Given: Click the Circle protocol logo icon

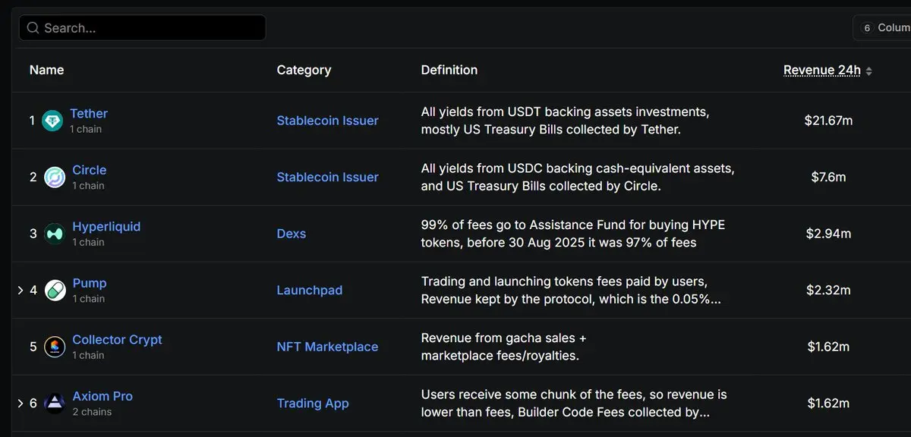Looking at the screenshot, I should pyautogui.click(x=55, y=178).
